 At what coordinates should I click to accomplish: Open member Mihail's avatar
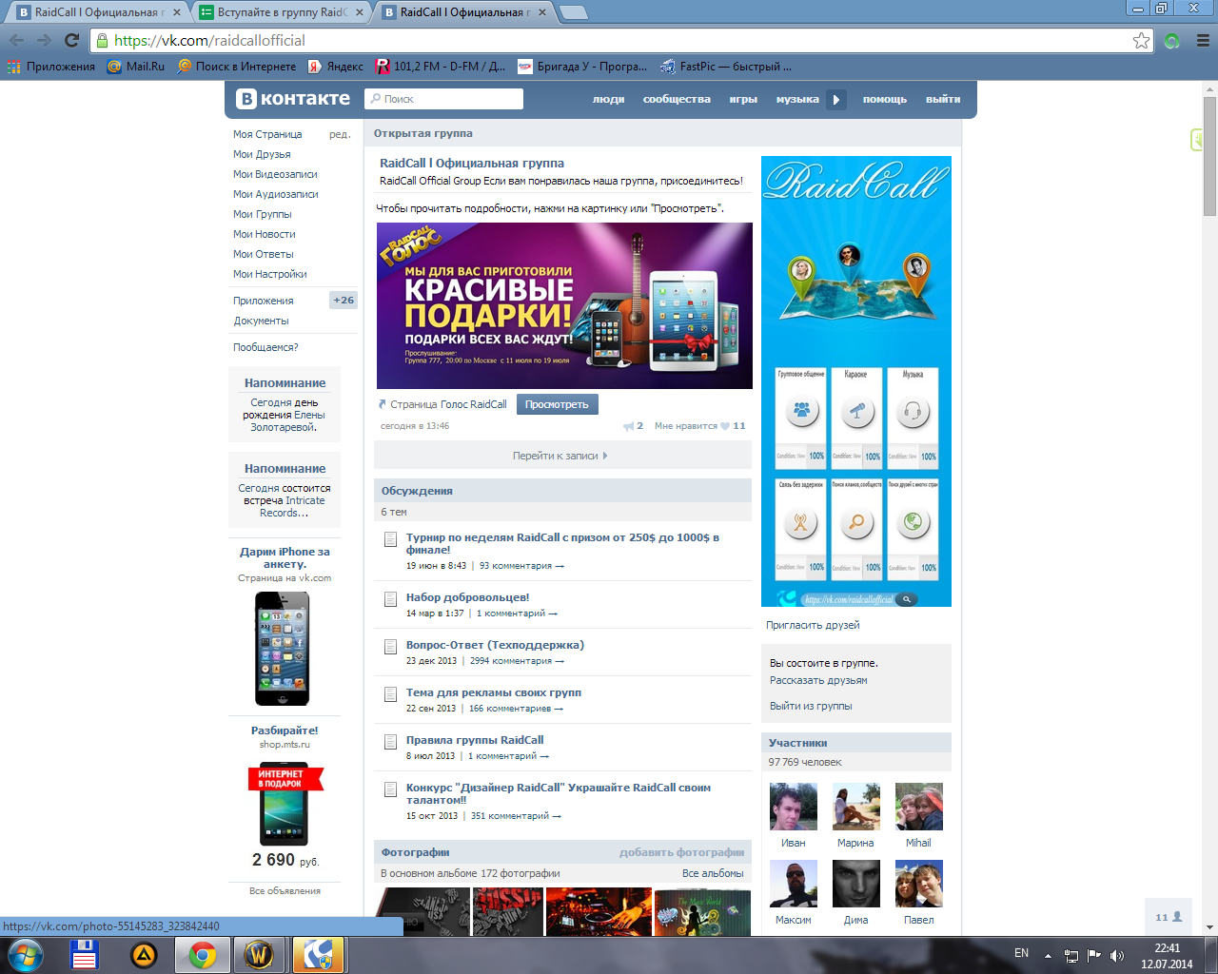(919, 807)
